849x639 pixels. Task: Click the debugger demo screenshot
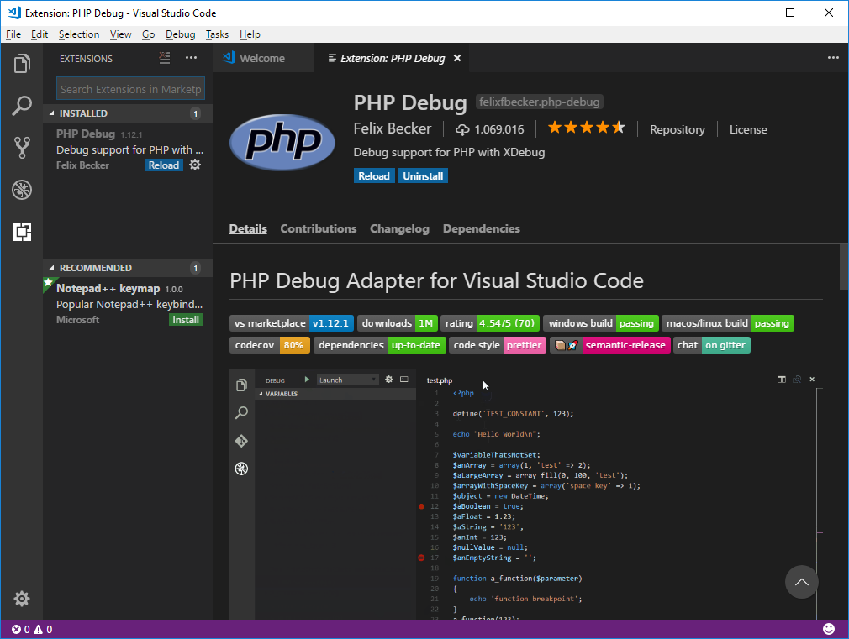pyautogui.click(x=525, y=495)
